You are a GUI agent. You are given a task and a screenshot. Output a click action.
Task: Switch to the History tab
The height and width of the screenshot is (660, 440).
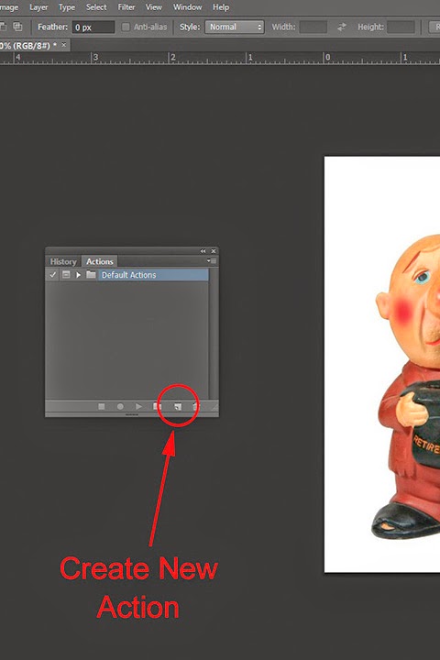click(x=63, y=261)
